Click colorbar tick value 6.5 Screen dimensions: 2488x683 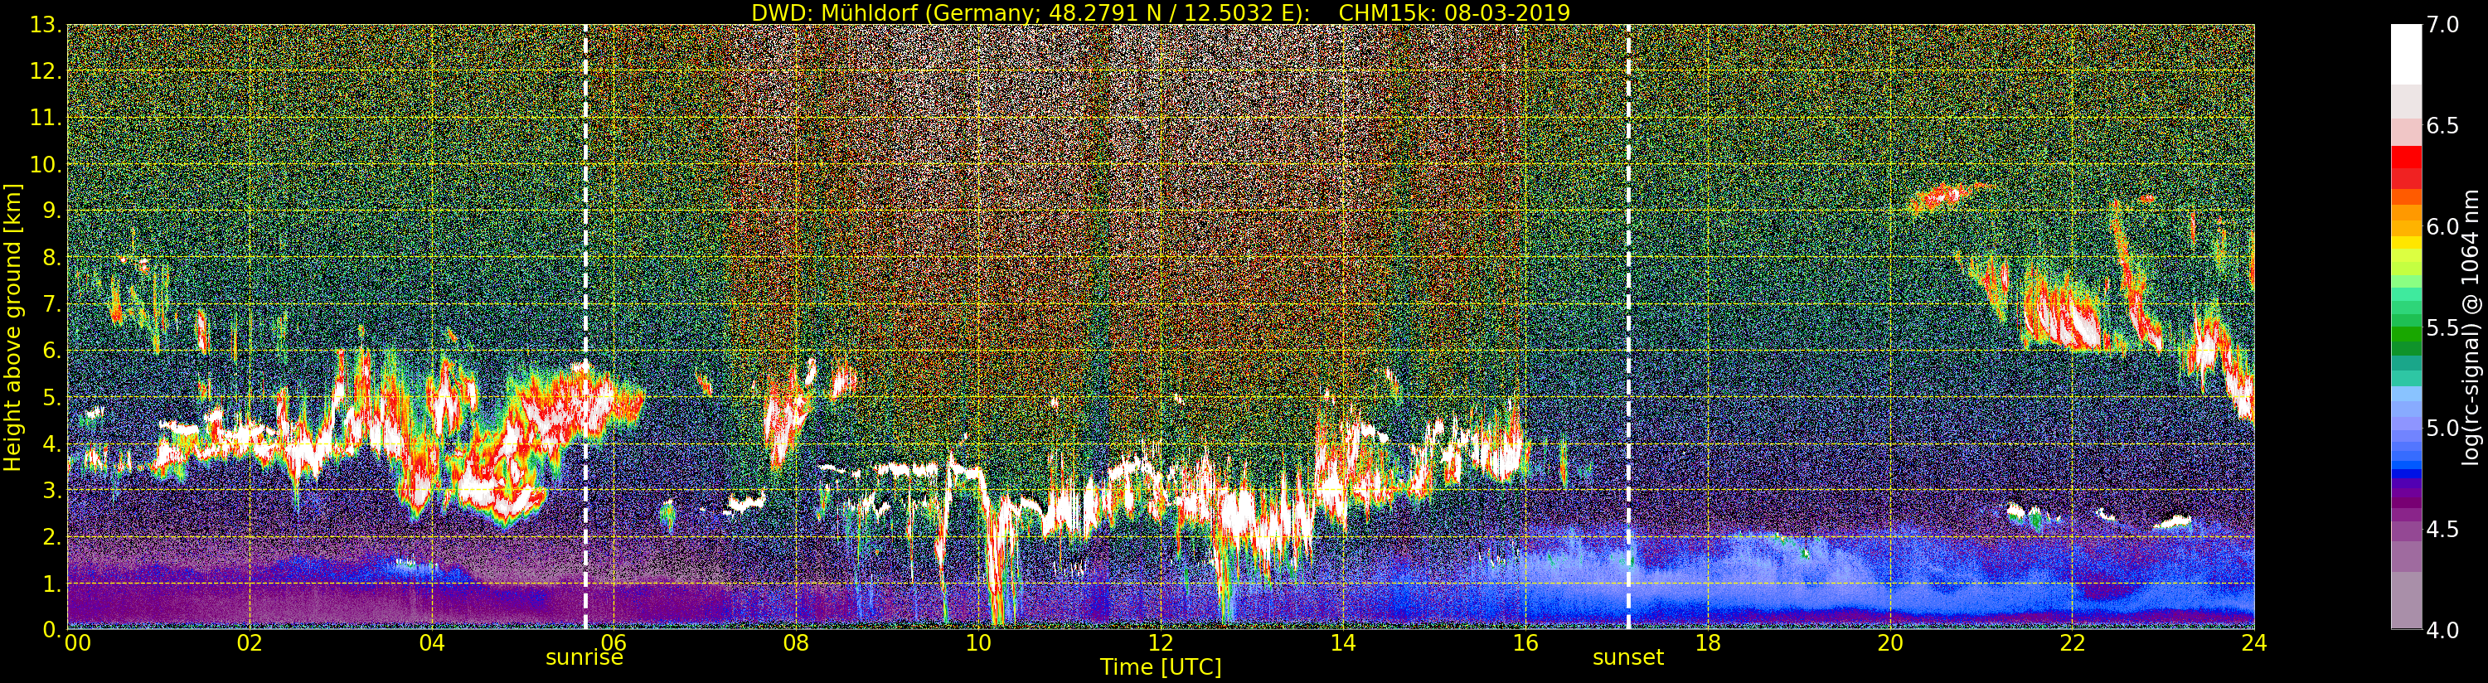[2442, 126]
